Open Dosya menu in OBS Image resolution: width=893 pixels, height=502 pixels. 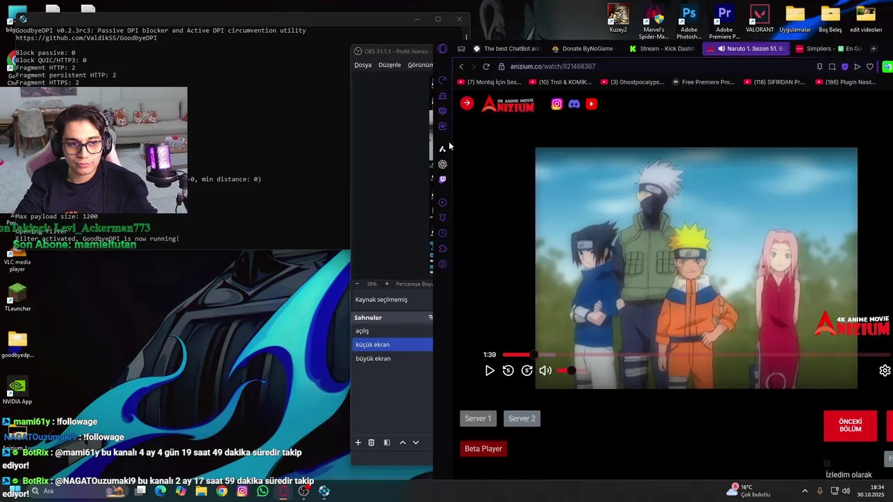point(363,65)
